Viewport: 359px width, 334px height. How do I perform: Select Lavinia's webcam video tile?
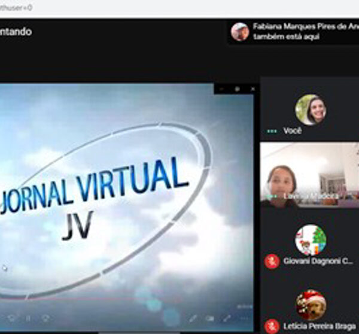pyautogui.click(x=310, y=174)
